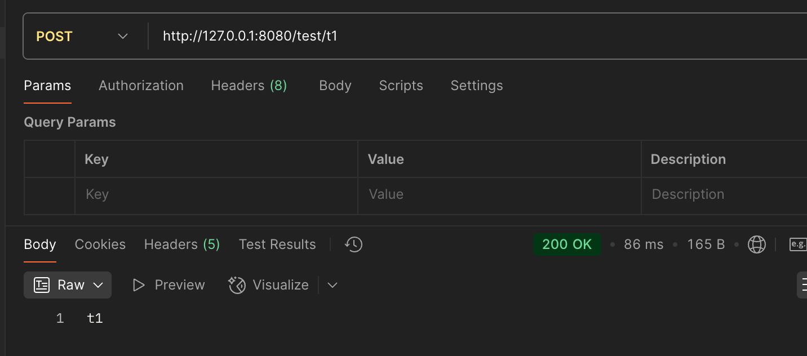Click the network globe icon
807x356 pixels.
[x=756, y=244]
